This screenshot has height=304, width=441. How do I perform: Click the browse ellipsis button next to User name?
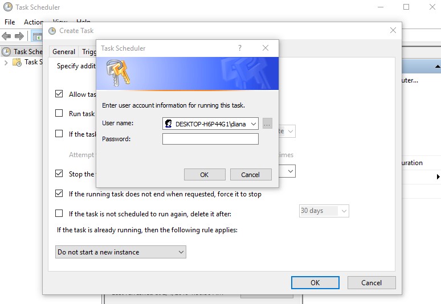tap(267, 124)
